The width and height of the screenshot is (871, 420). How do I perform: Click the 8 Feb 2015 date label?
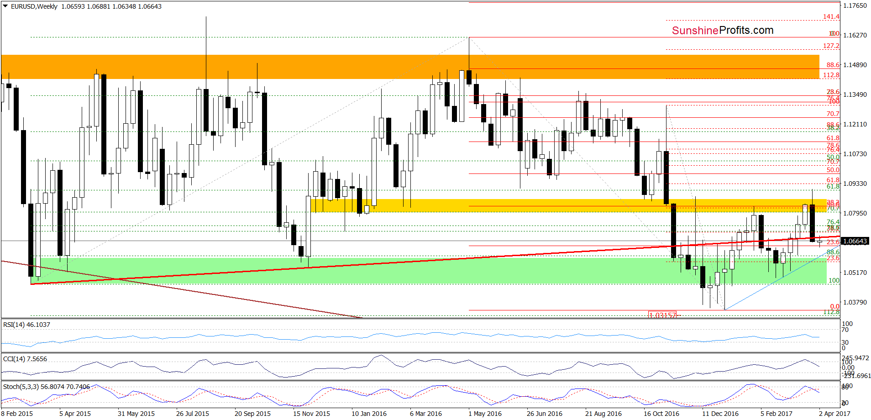pos(17,414)
